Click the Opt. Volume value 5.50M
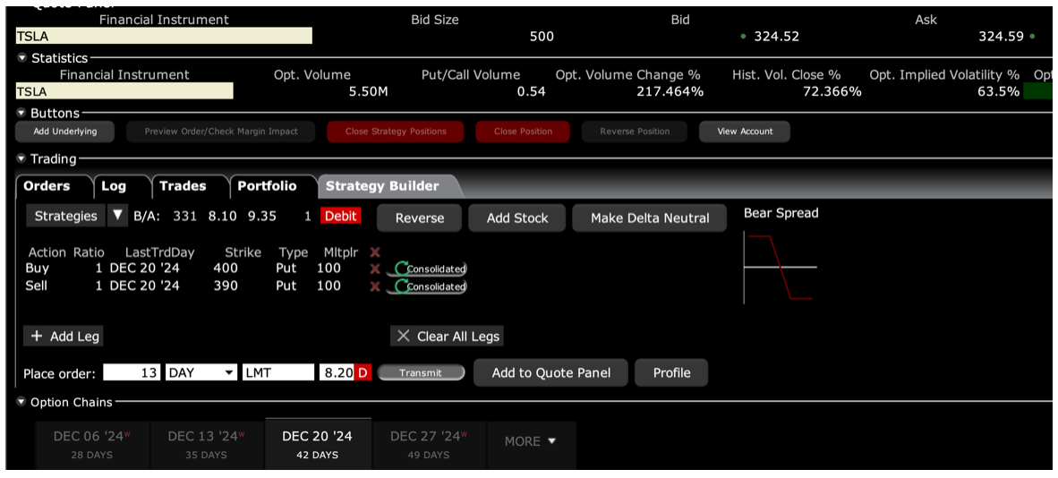The width and height of the screenshot is (1058, 478). [369, 92]
